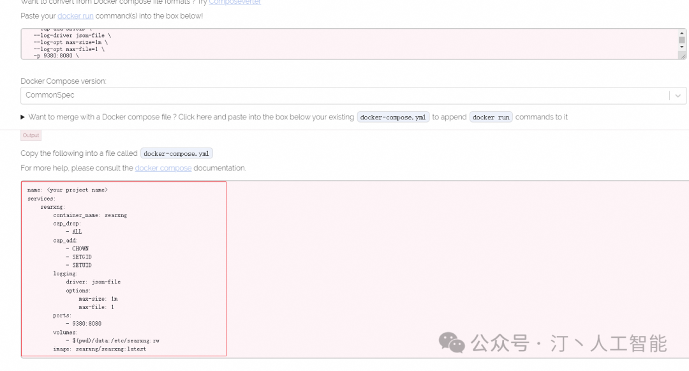Click the 'container_name: searxng' output line
Image resolution: width=689 pixels, height=371 pixels.
point(90,215)
